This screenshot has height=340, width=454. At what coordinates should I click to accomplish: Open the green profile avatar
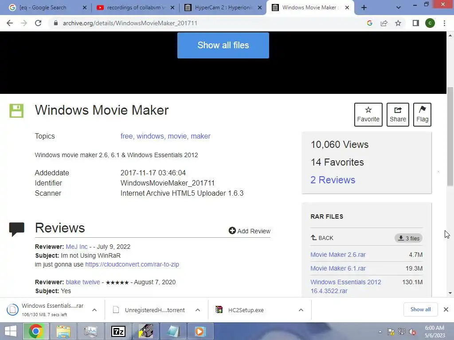point(430,23)
